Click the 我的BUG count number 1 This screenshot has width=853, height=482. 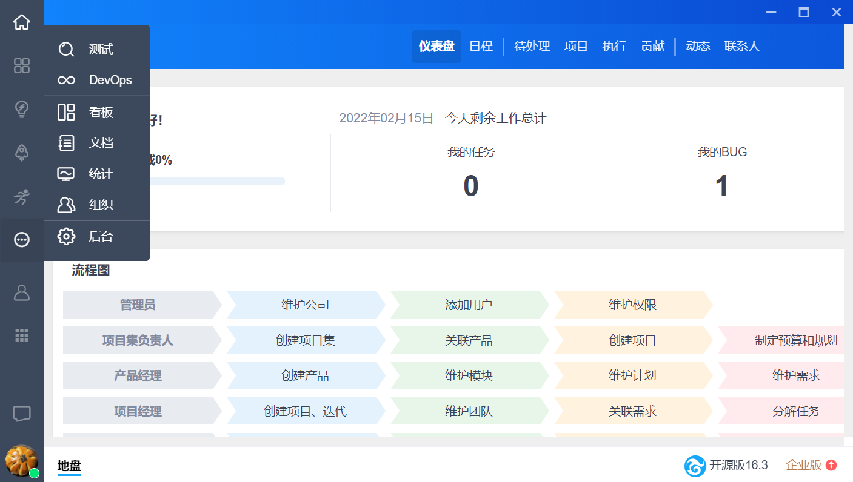click(721, 186)
